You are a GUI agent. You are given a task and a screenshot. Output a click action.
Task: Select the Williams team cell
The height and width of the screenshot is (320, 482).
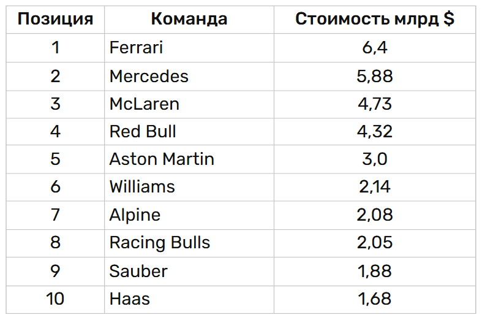(142, 187)
